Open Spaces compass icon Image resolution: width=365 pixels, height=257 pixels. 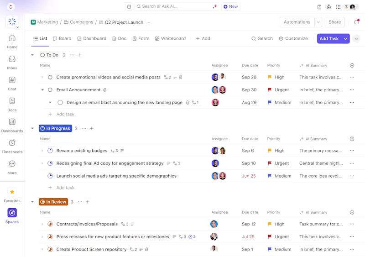click(12, 213)
